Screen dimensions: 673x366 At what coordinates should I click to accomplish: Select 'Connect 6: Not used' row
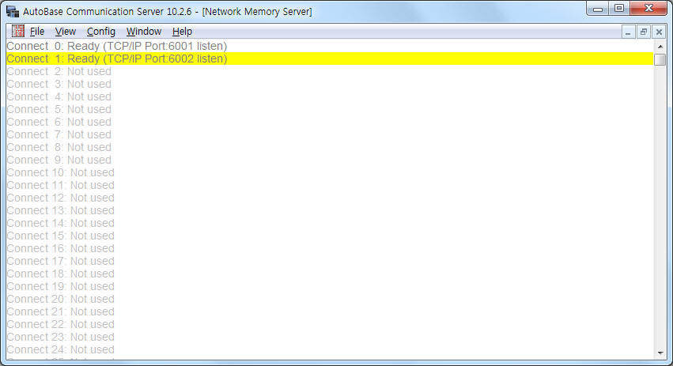(330, 122)
